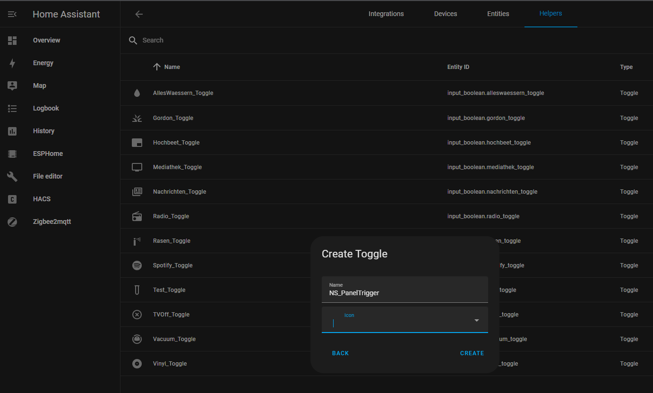Click the Spotify icon beside Spotify_Toggle
653x393 pixels.
(137, 265)
